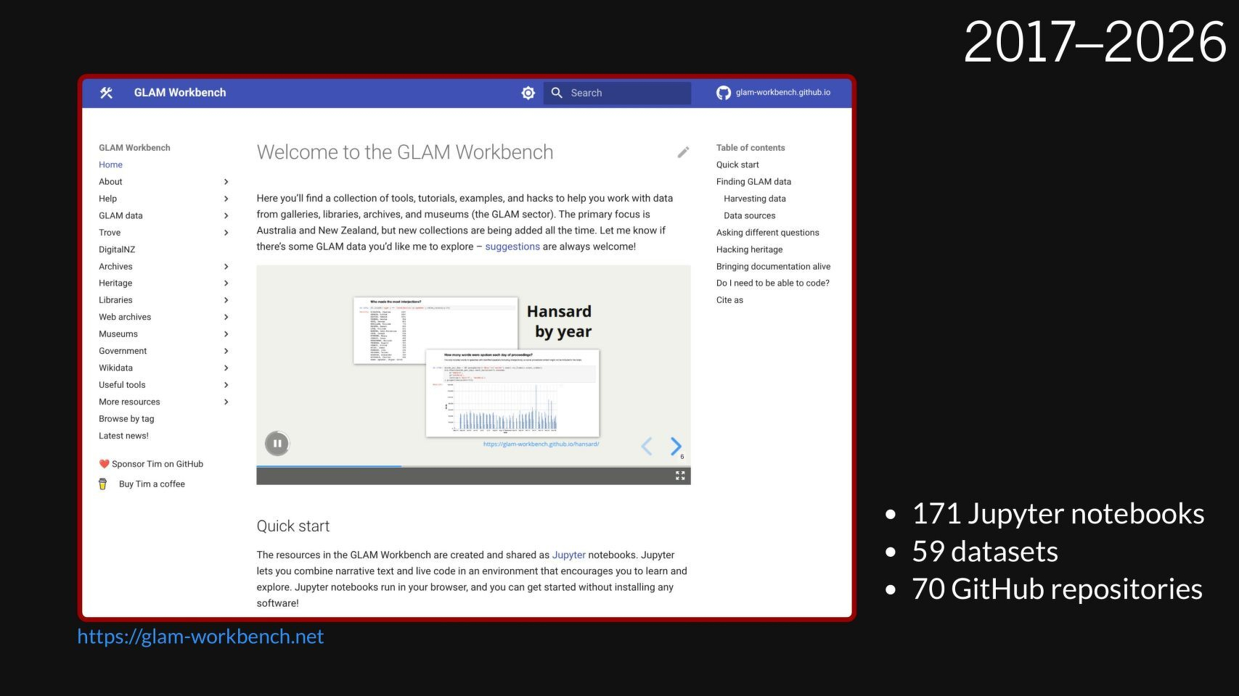The width and height of the screenshot is (1239, 696).
Task: Click the Trove label in sidebar
Action: pyautogui.click(x=110, y=233)
